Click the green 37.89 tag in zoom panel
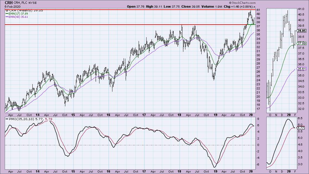The width and height of the screenshot is (309, 174). click(x=302, y=44)
